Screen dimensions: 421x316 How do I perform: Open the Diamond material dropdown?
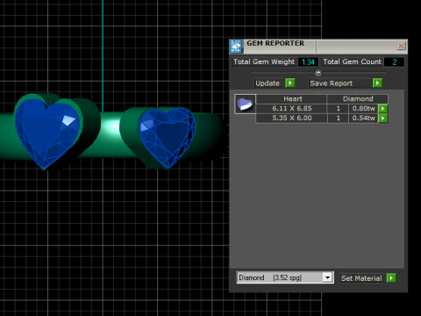327,277
